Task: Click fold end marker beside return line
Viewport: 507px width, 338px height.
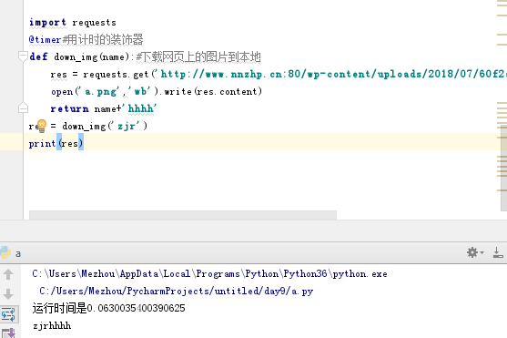Action: (x=23, y=108)
